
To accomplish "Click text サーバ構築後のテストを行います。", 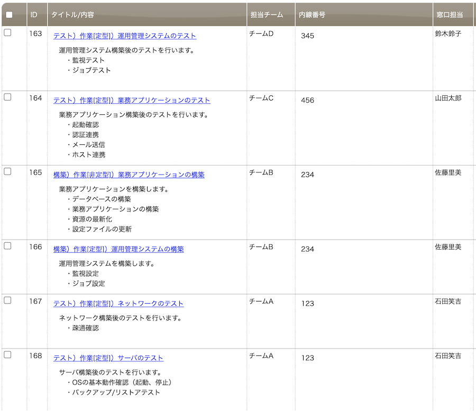I will pos(111,372).
